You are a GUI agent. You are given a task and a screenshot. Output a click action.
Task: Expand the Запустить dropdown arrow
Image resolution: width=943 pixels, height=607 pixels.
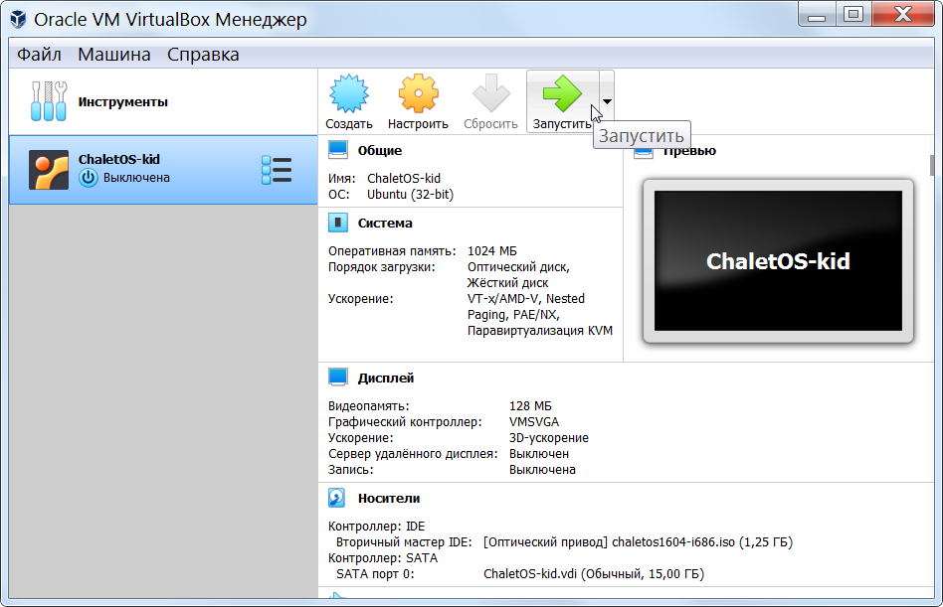point(607,101)
